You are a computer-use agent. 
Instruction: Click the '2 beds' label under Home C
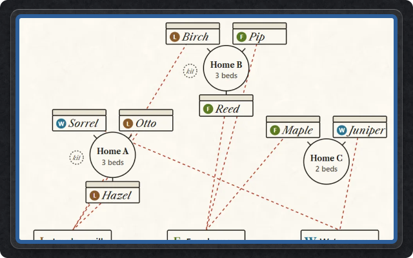(x=327, y=169)
